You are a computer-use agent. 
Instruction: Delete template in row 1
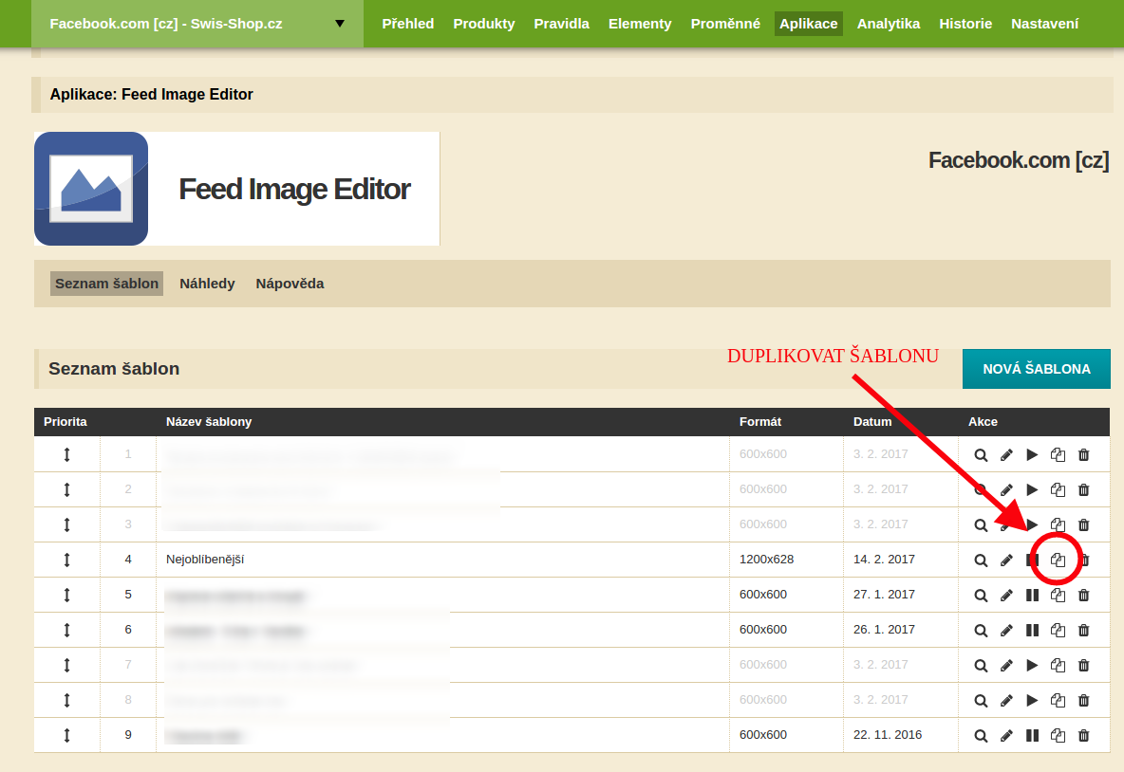tap(1084, 454)
